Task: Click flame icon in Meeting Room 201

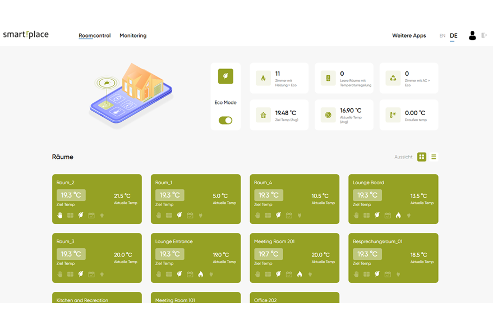Action: [x=300, y=274]
